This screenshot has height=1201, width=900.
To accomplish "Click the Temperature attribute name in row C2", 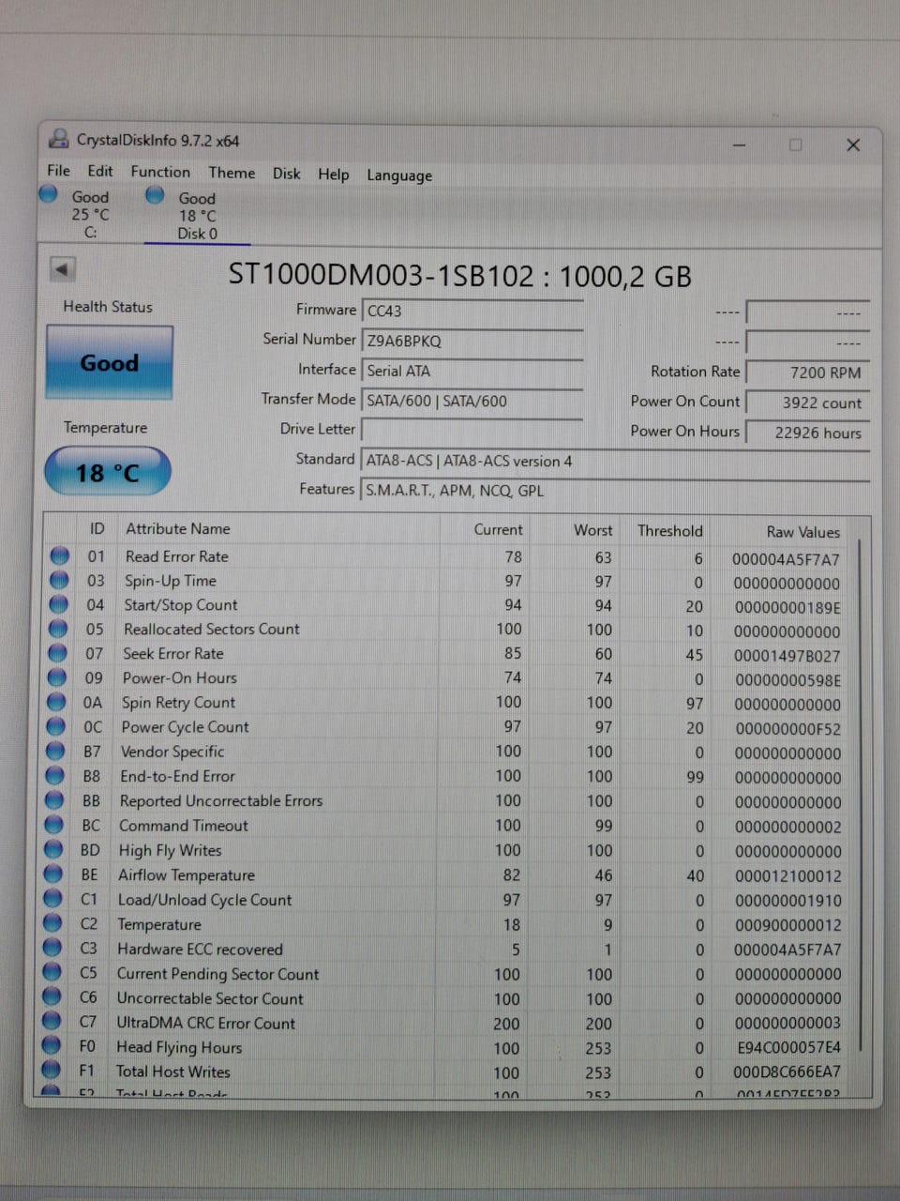I will (158, 924).
